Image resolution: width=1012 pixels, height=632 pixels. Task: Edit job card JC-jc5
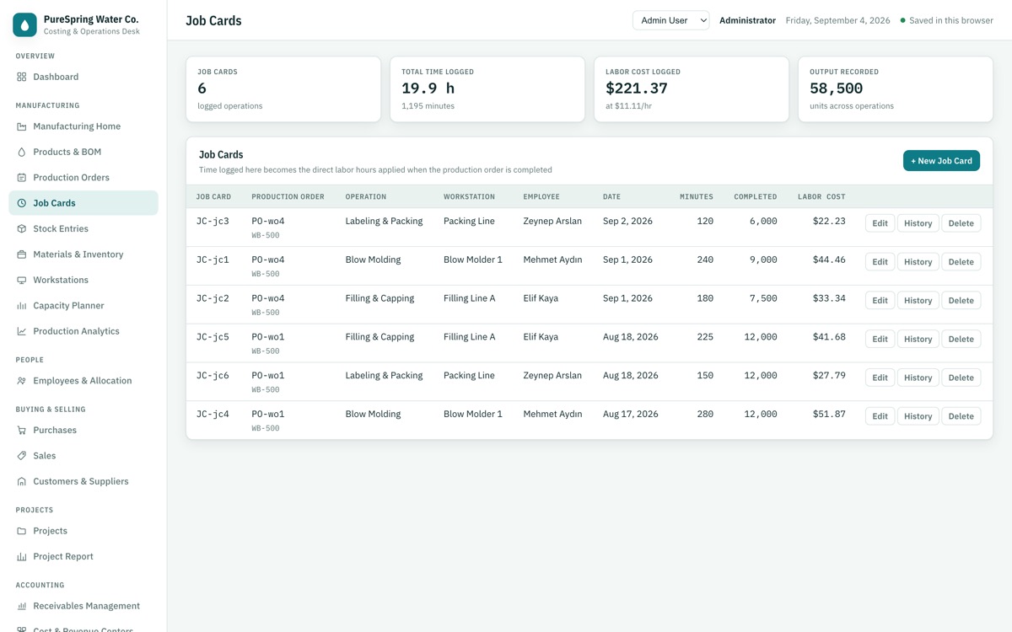coord(880,339)
